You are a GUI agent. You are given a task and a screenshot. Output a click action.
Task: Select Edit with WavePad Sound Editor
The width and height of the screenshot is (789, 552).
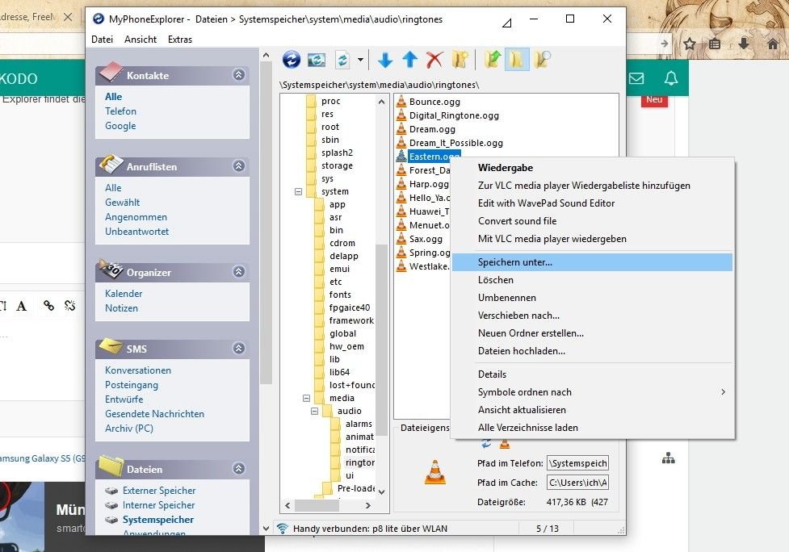pyautogui.click(x=592, y=203)
